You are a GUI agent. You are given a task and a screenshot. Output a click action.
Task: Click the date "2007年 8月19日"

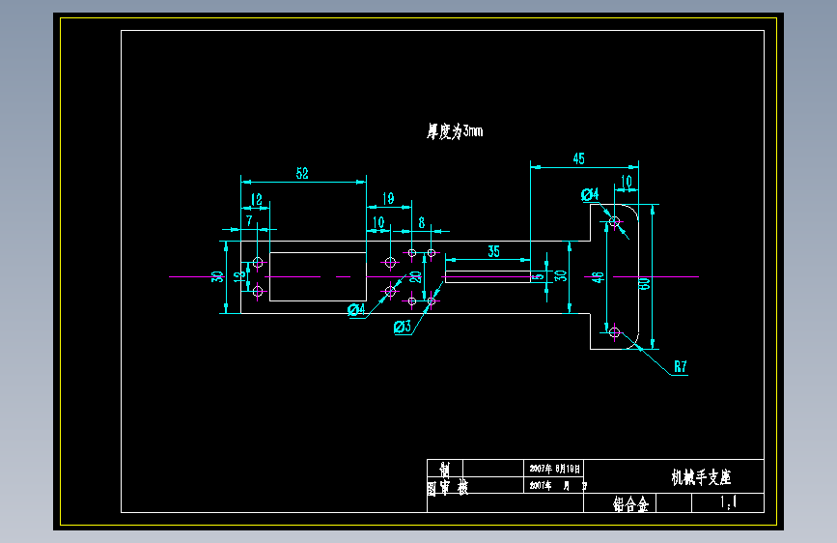[x=554, y=469]
